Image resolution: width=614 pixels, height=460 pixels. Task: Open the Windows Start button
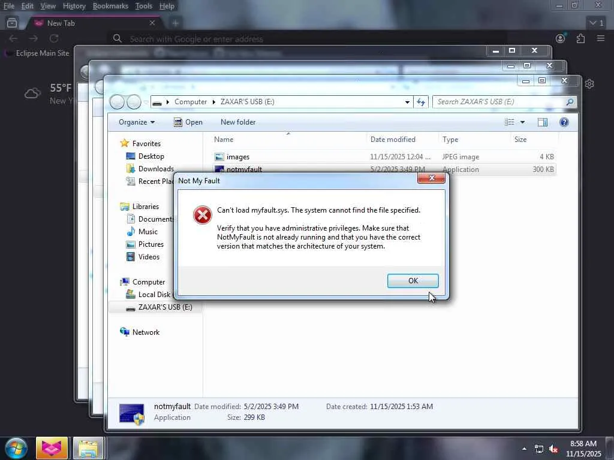(16, 448)
